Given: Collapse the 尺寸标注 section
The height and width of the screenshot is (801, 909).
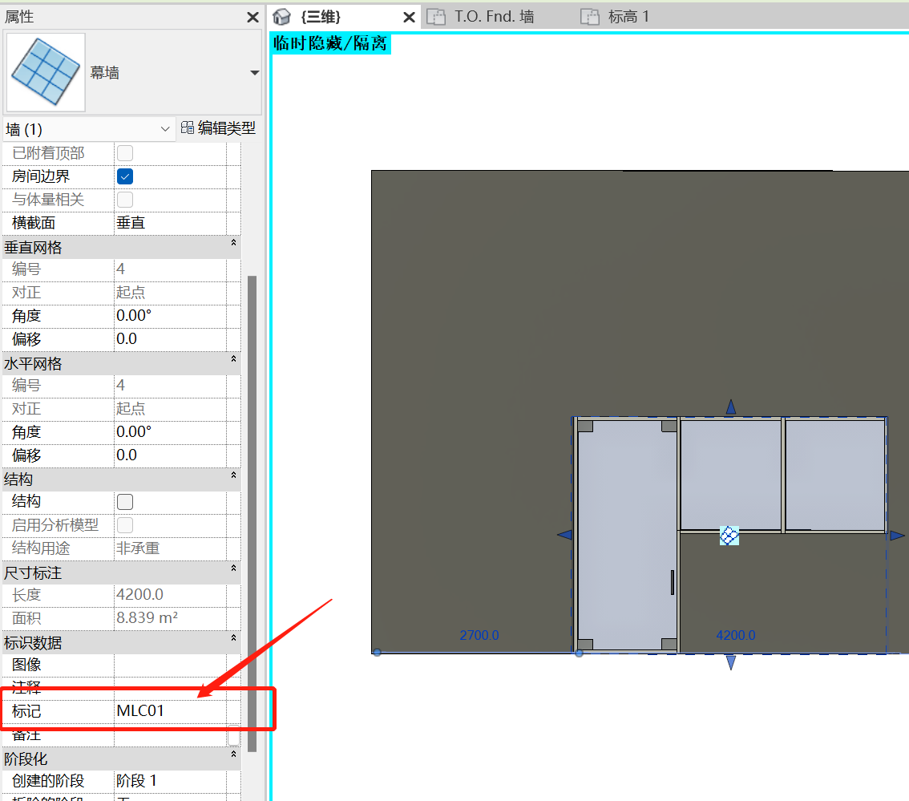Looking at the screenshot, I should point(233,568).
